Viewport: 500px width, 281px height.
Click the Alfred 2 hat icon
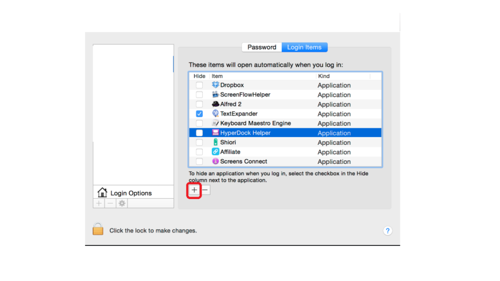[215, 104]
